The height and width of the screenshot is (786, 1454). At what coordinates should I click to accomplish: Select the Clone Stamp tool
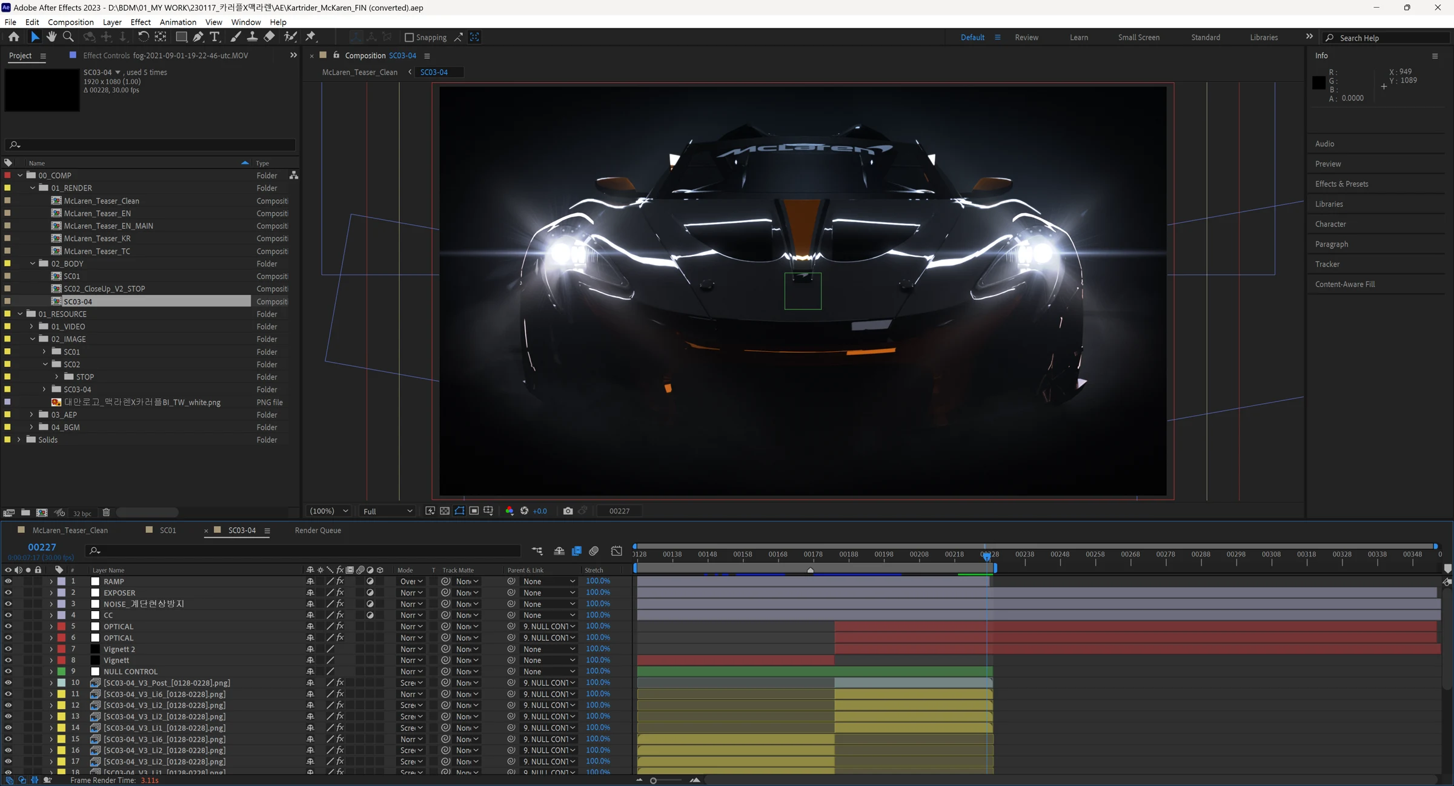(x=252, y=37)
